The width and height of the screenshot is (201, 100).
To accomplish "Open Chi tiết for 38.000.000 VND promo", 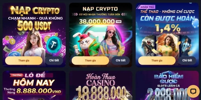I will (x=121, y=60).
